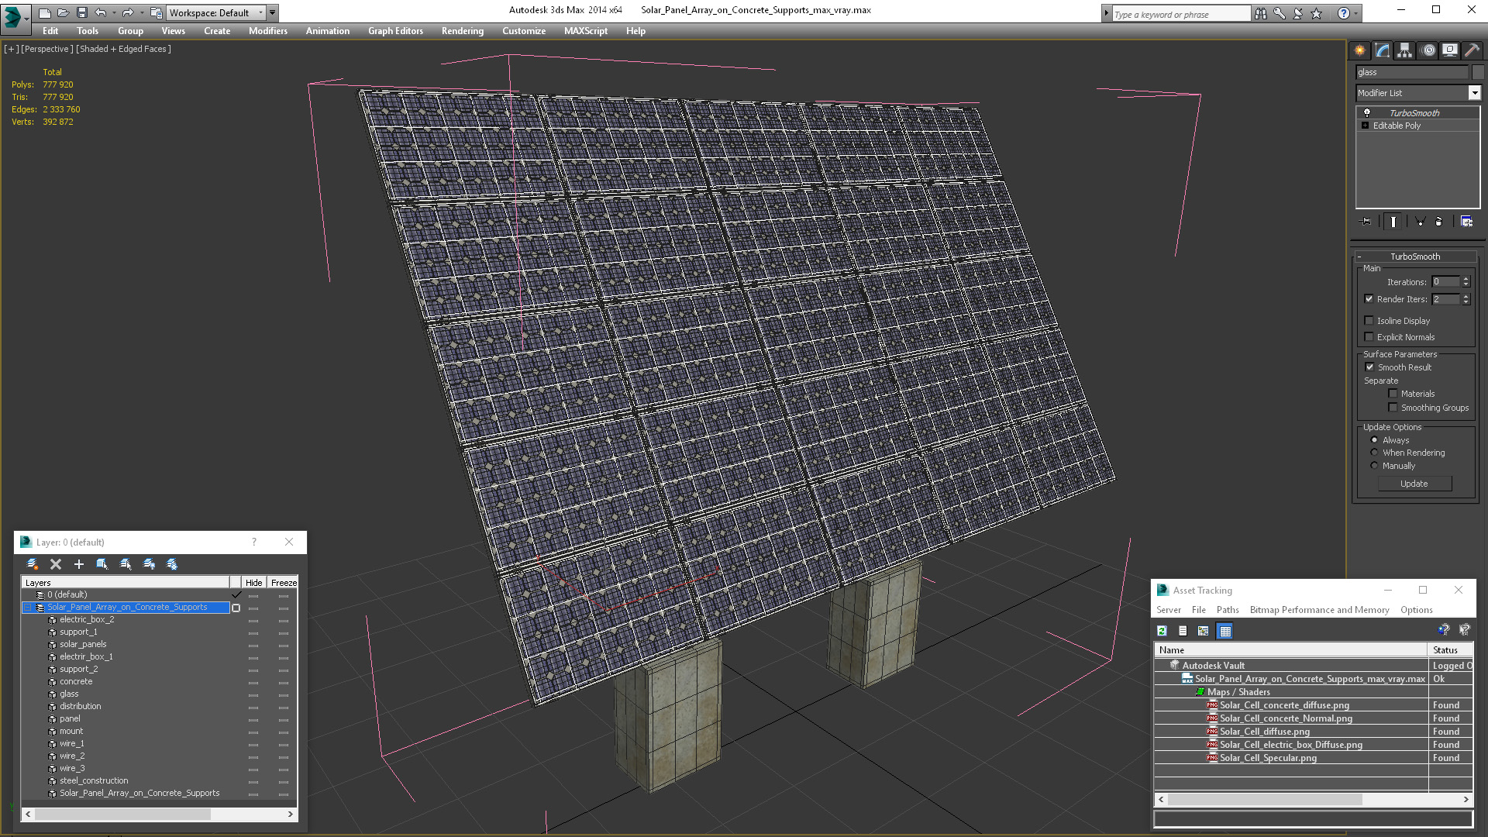
Task: Toggle Smooth Result checkbox in TurboSmooth
Action: pyautogui.click(x=1369, y=367)
